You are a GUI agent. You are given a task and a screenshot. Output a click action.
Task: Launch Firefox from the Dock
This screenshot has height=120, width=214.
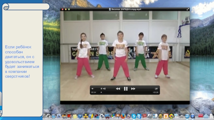point(123,116)
